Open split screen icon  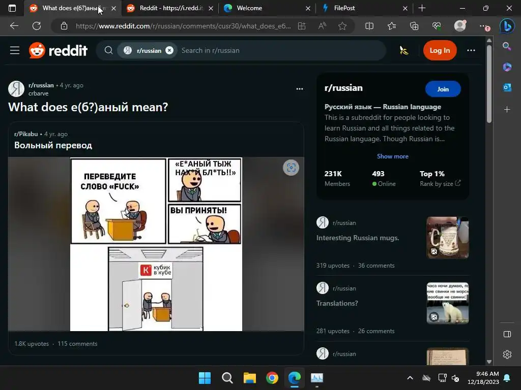point(369,26)
